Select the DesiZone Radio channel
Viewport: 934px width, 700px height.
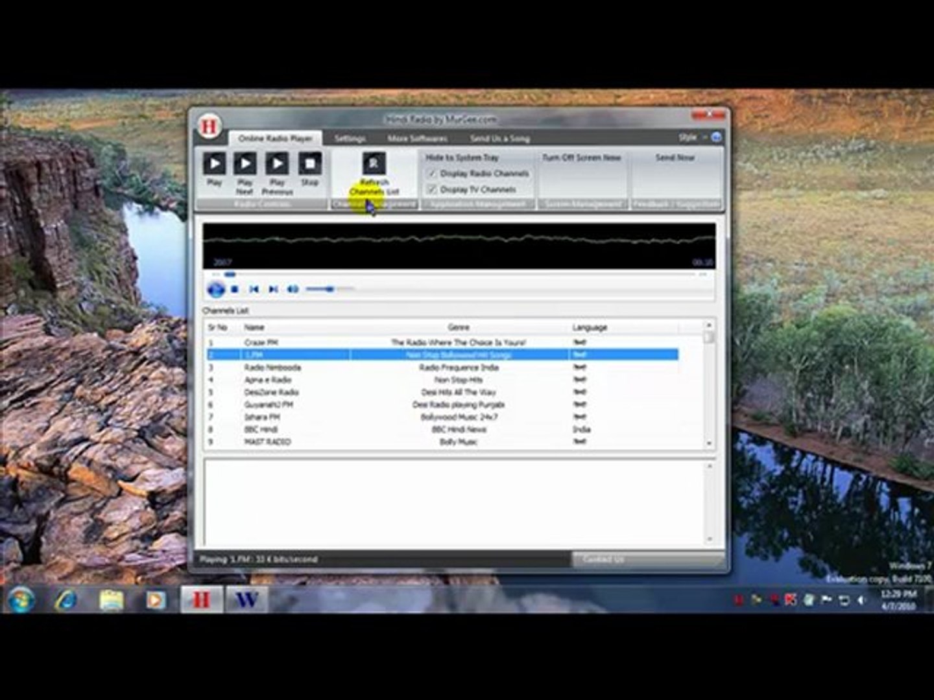tap(442, 392)
